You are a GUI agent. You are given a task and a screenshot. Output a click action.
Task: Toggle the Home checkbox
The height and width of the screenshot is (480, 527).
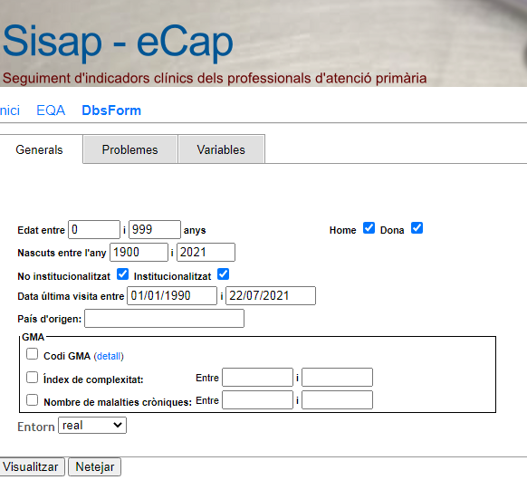(x=369, y=228)
